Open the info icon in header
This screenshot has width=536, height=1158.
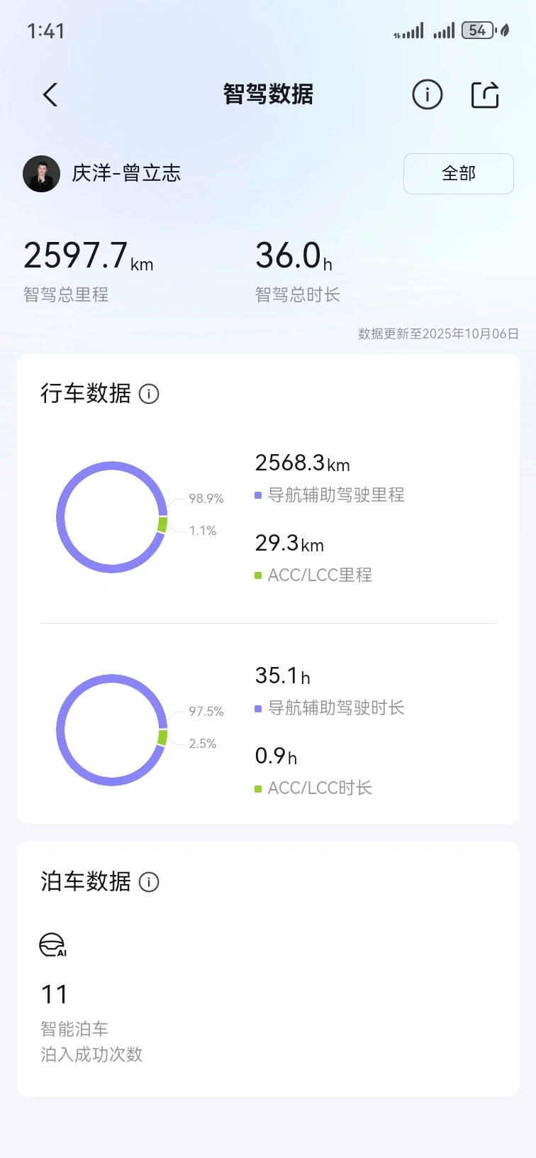pos(427,94)
